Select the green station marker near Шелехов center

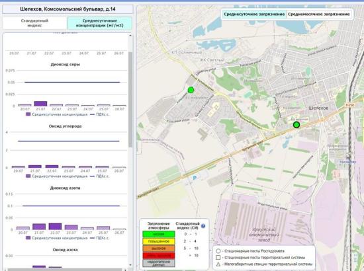296,125
